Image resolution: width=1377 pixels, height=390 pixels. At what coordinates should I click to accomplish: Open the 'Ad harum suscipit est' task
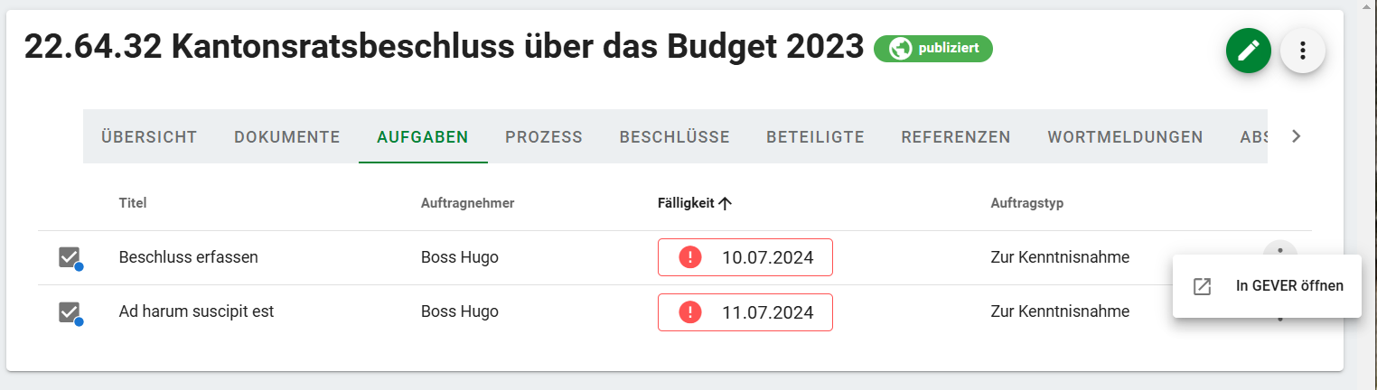click(196, 311)
